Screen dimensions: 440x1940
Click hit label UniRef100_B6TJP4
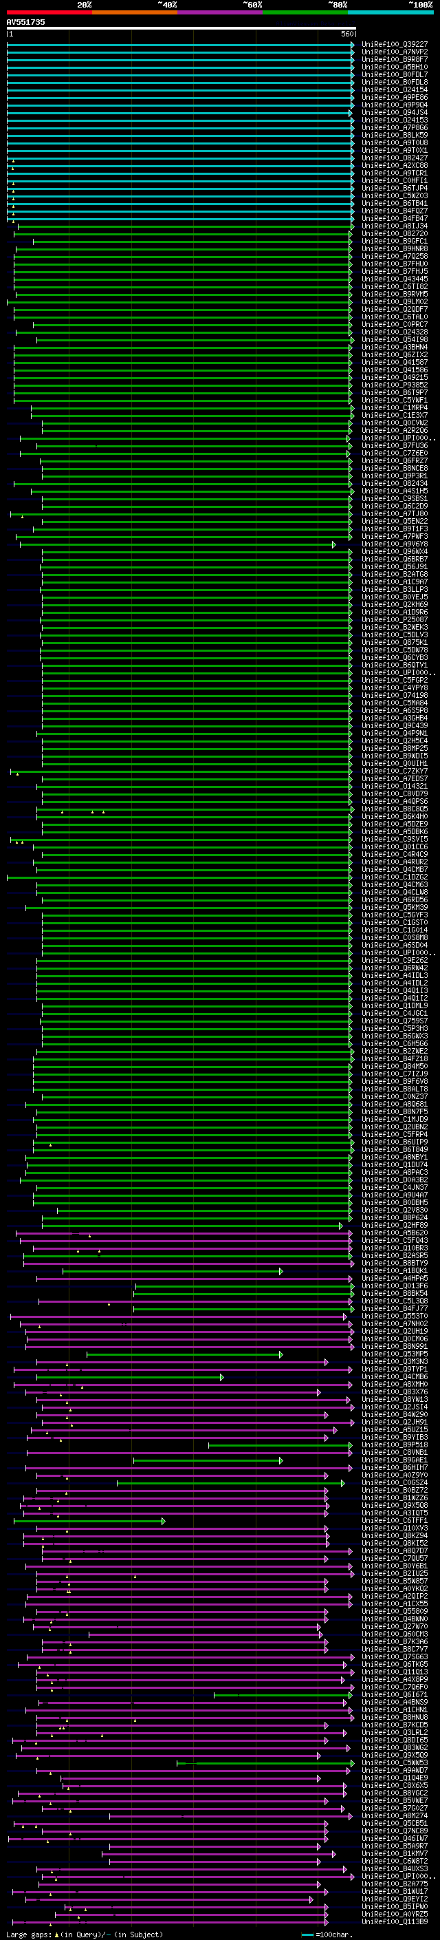click(x=395, y=189)
